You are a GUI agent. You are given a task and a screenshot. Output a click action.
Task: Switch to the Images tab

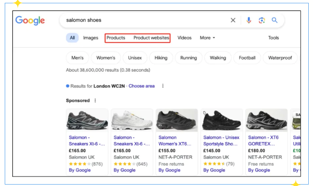(x=91, y=38)
